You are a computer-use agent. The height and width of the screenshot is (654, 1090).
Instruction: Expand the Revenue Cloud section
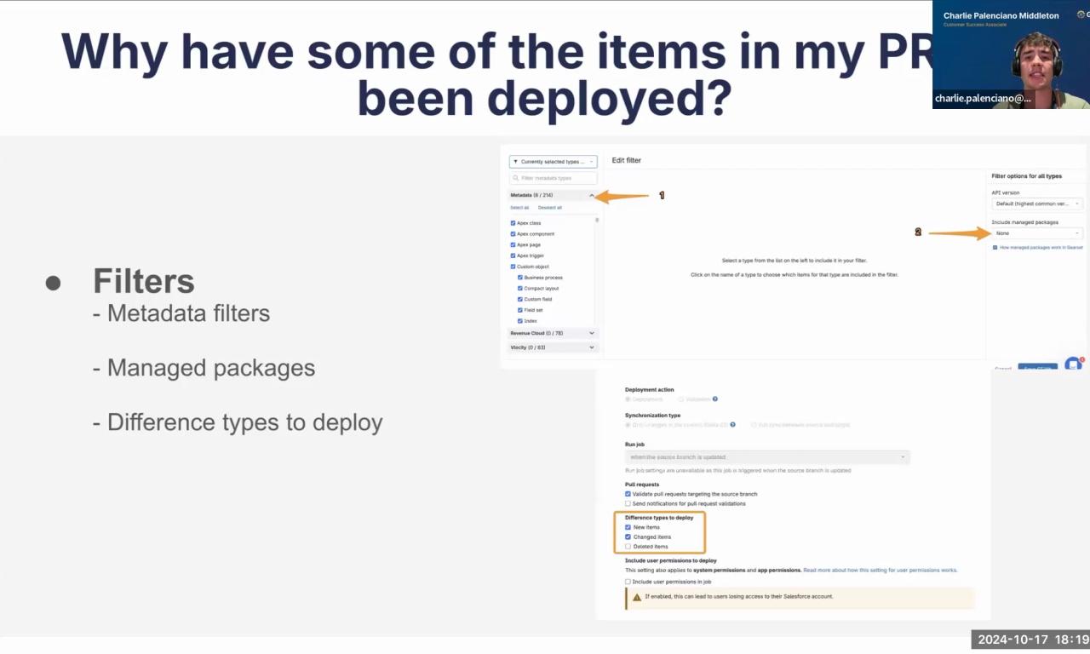click(x=554, y=333)
